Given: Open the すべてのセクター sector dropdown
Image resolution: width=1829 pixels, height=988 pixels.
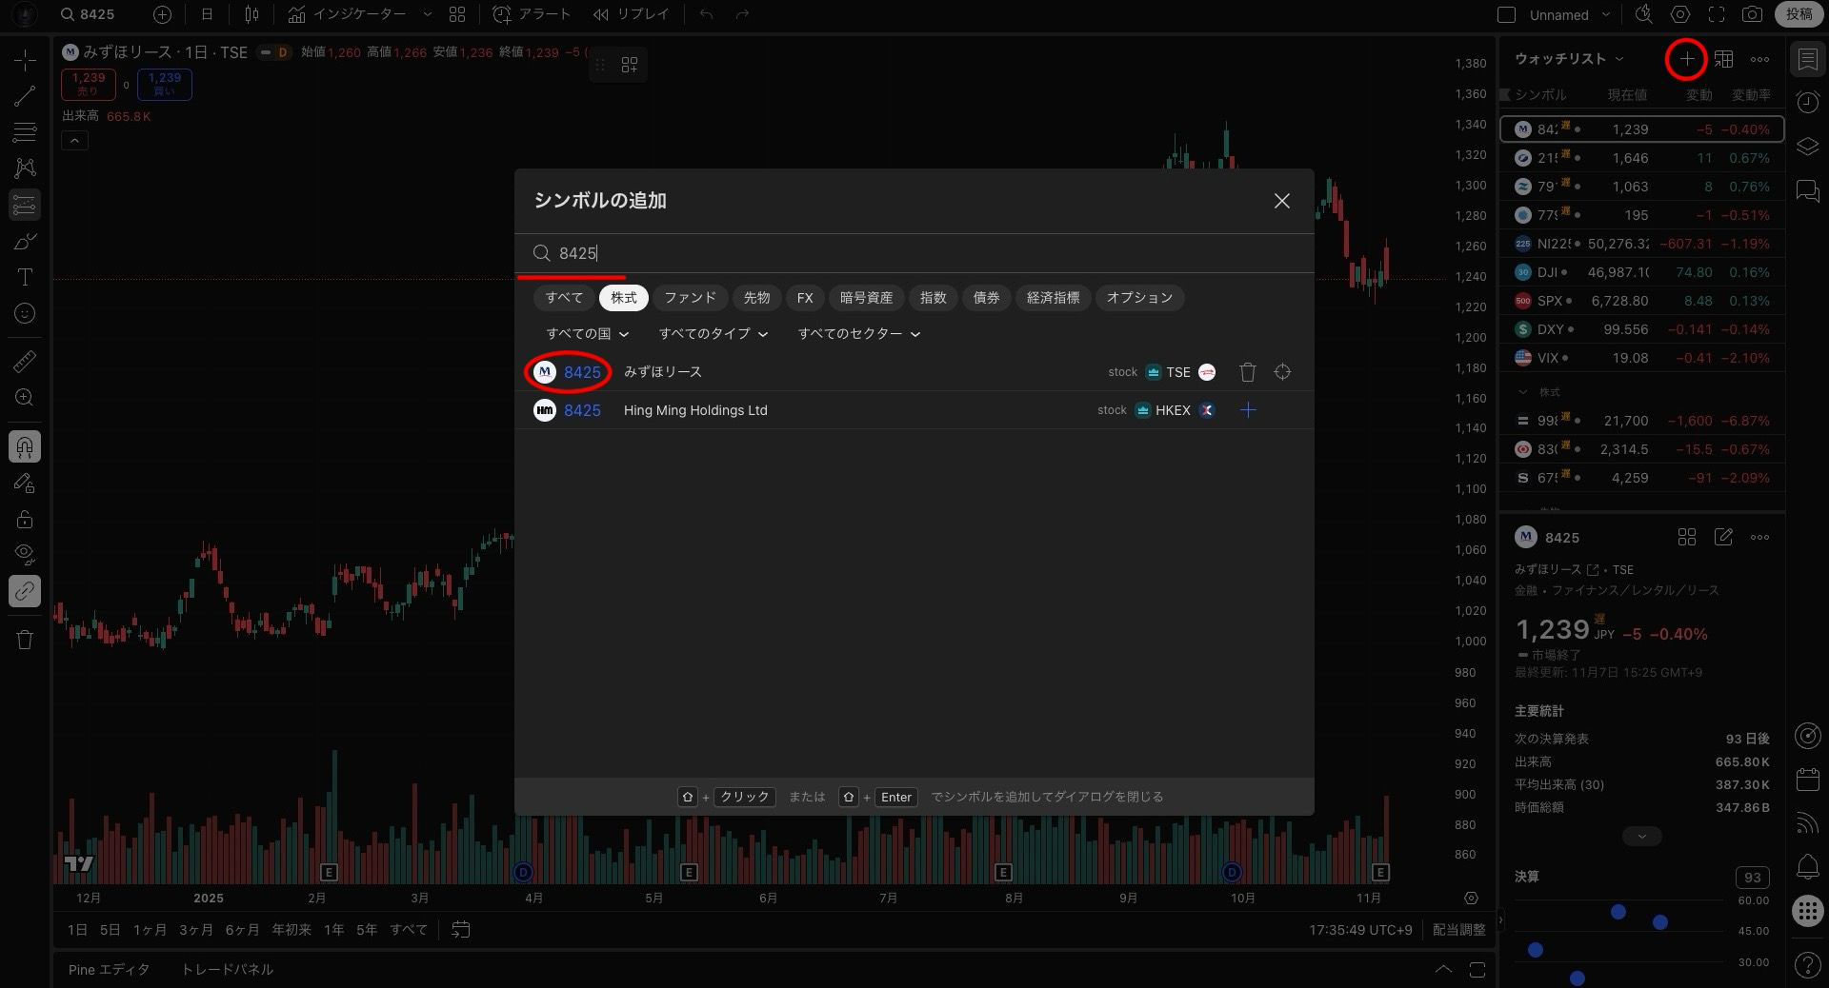Looking at the screenshot, I should [858, 334].
